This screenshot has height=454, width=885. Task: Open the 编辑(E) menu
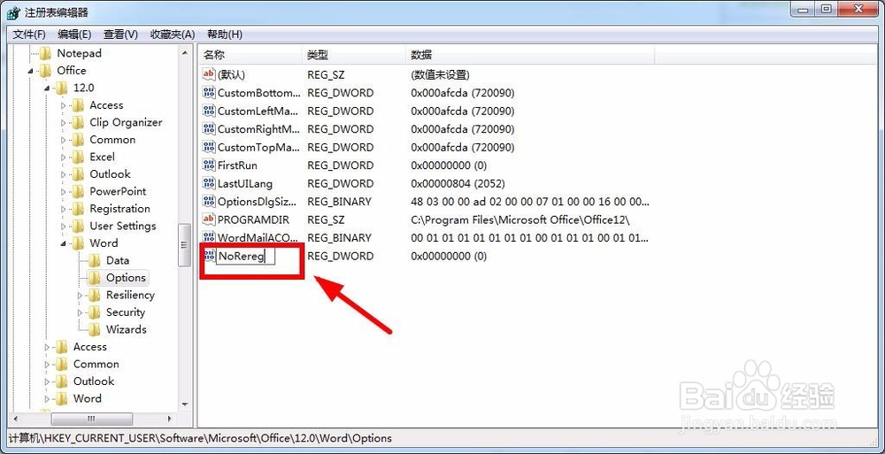(x=74, y=35)
